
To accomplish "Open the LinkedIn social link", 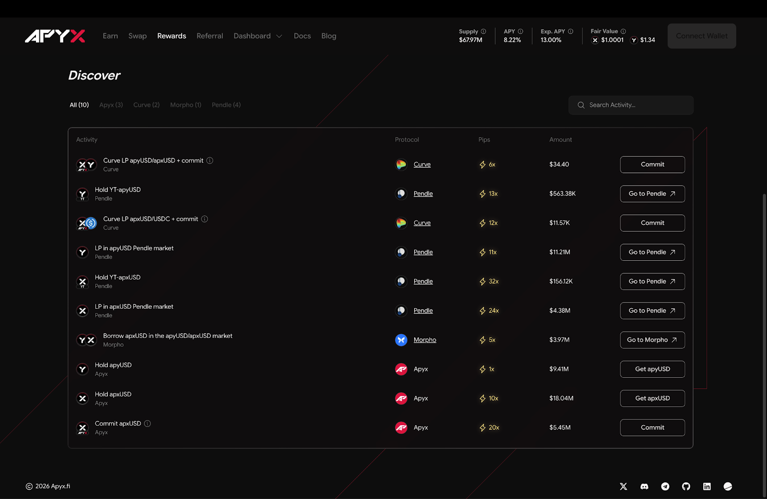I will [707, 486].
